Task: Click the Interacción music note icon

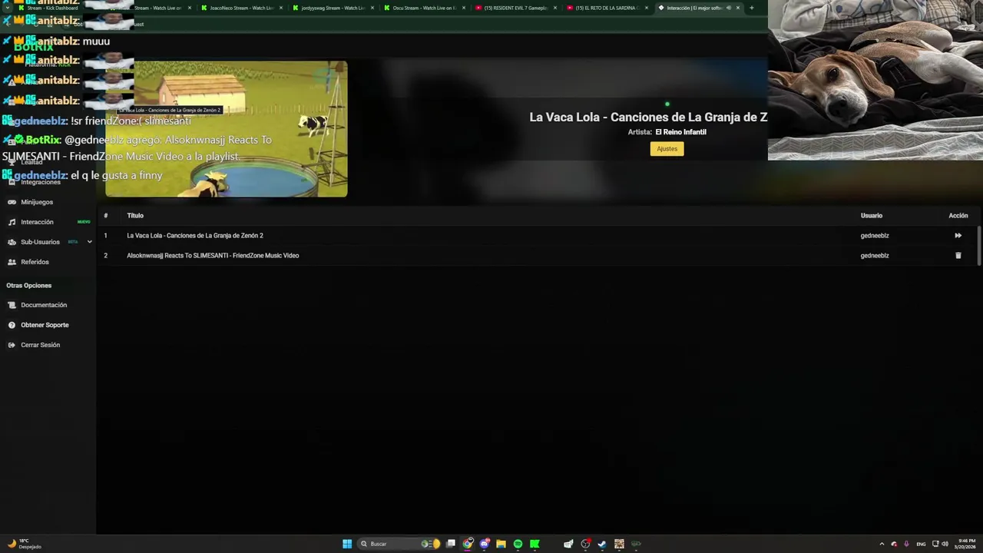Action: (12, 222)
